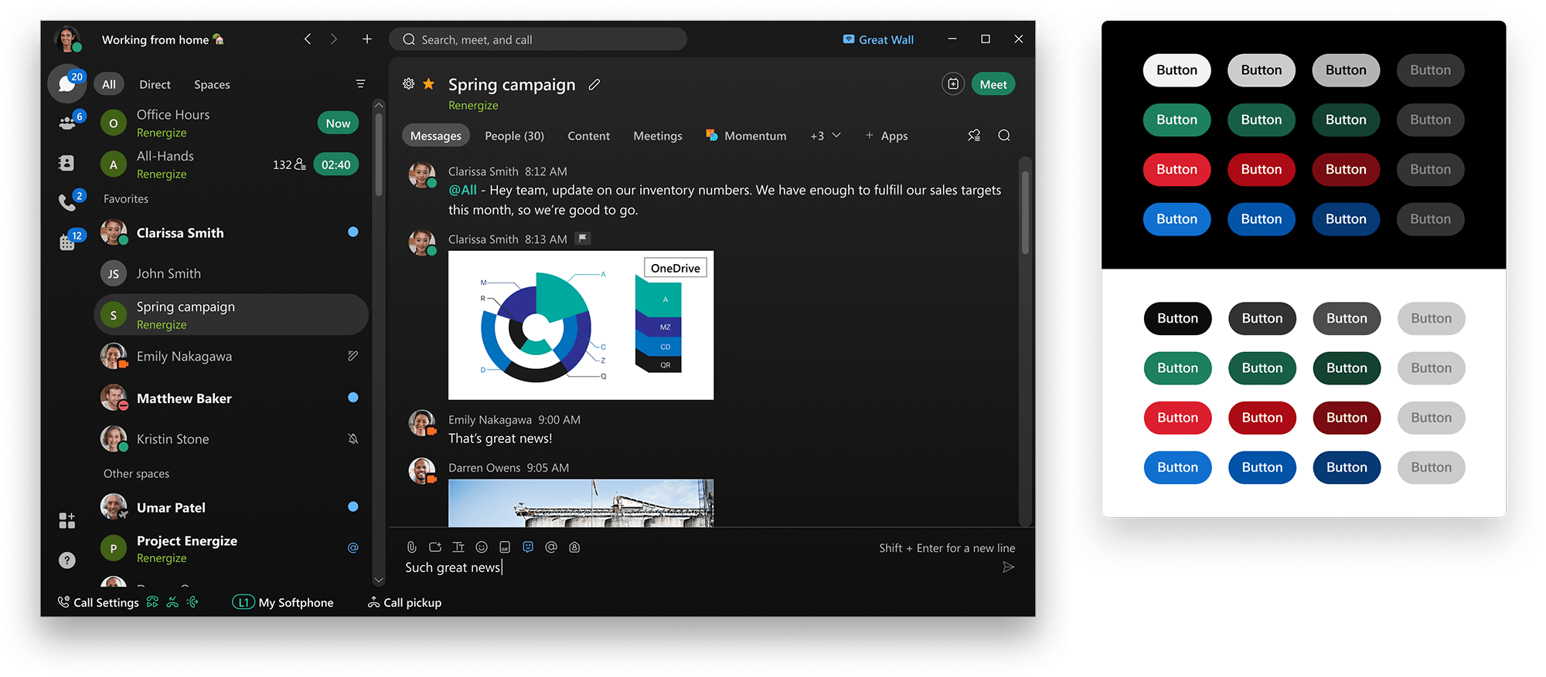Select the Direct filter tab
Viewport: 1546px width, 677px height.
[x=155, y=85]
